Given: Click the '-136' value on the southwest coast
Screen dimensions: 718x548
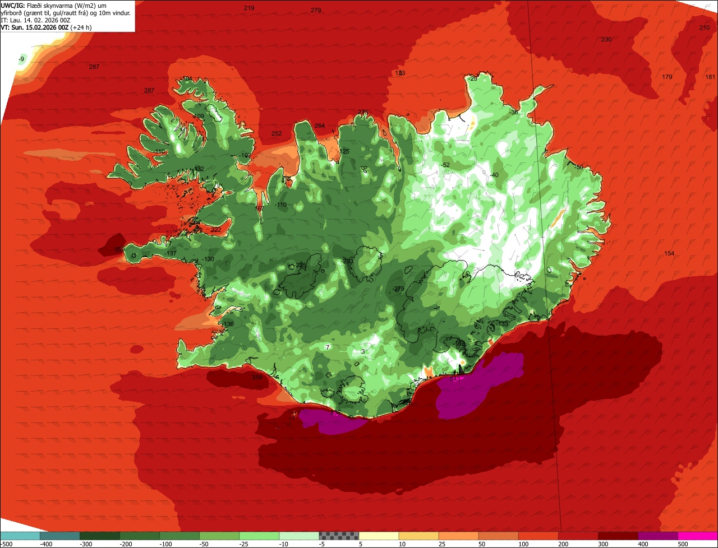Looking at the screenshot, I should click(x=227, y=324).
